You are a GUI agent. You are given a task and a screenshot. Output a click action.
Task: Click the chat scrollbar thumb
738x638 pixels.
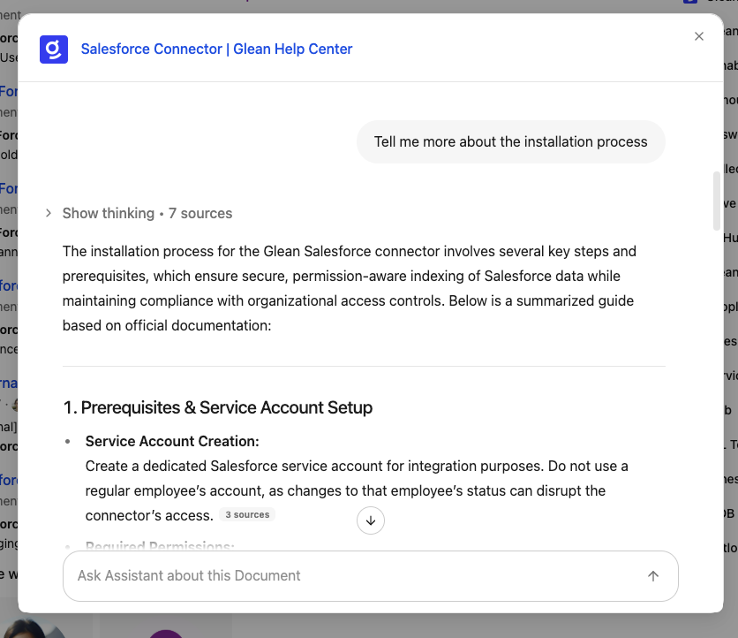coord(717,201)
